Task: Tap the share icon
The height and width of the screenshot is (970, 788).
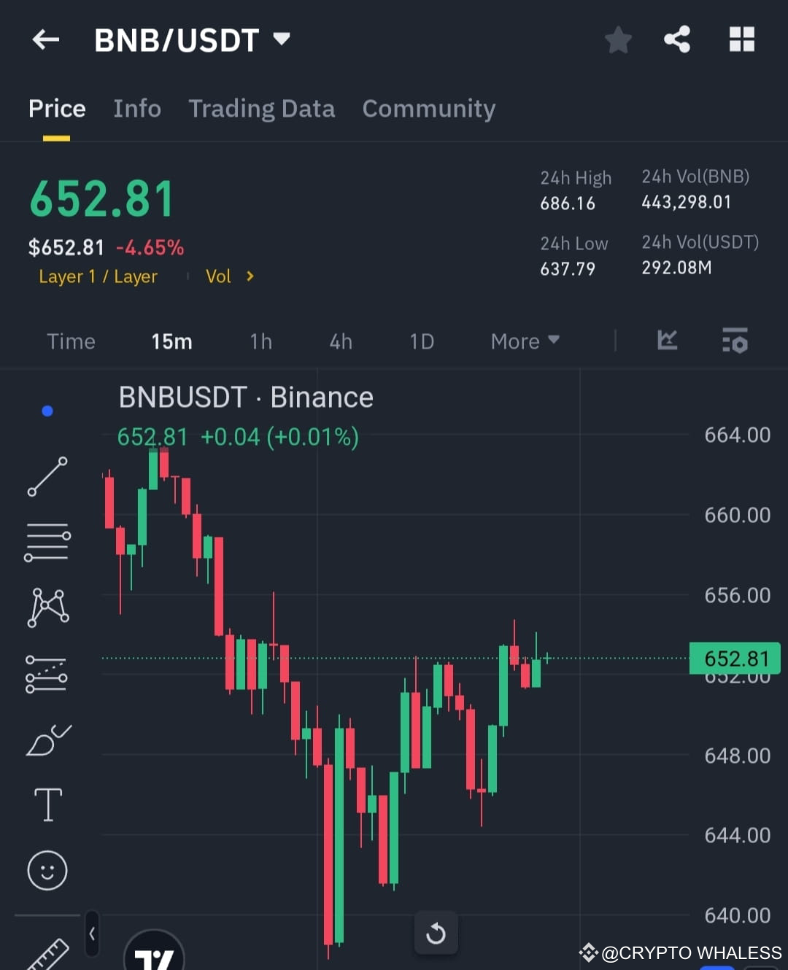Action: (x=677, y=40)
